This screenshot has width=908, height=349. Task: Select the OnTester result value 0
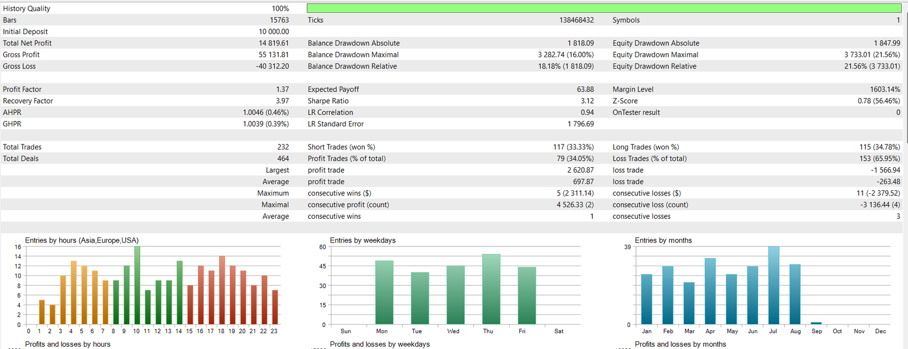pyautogui.click(x=898, y=113)
